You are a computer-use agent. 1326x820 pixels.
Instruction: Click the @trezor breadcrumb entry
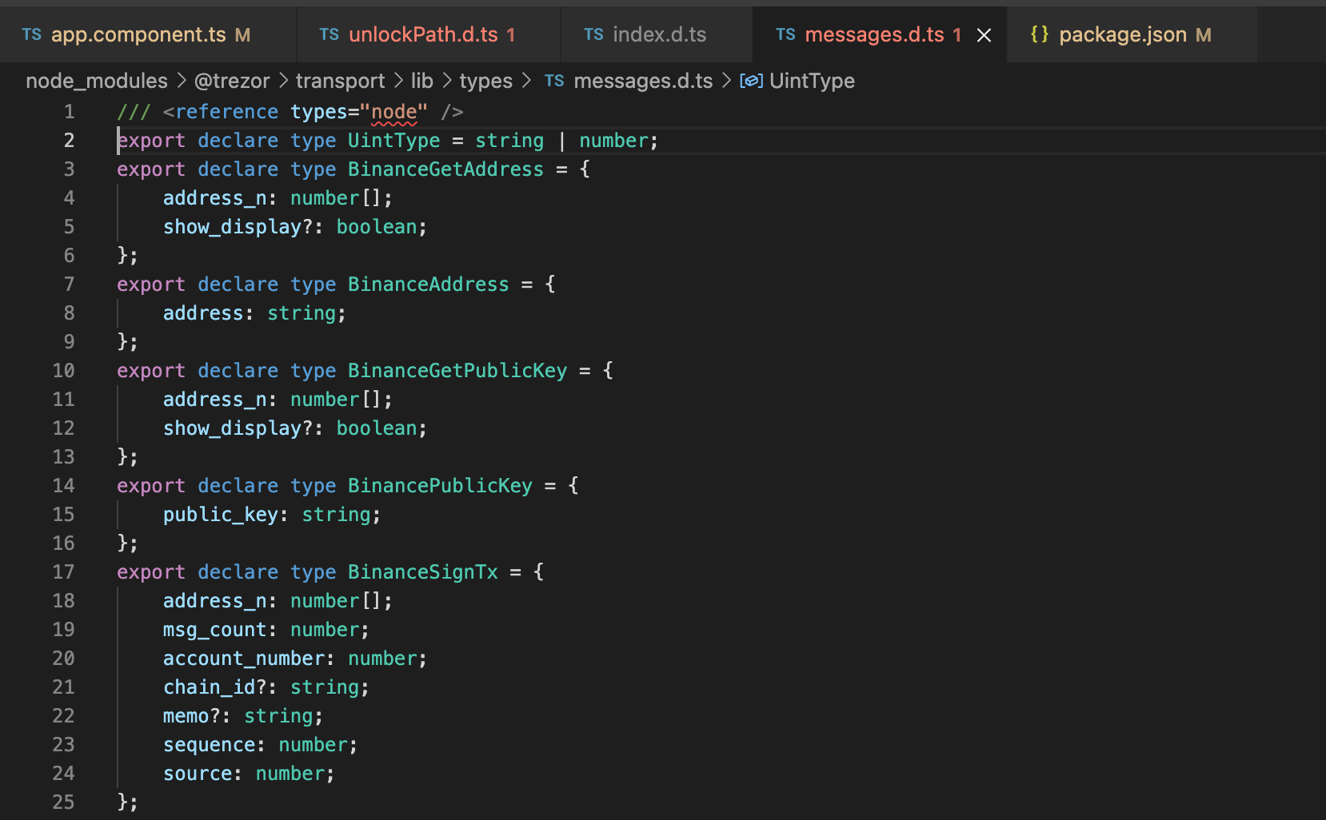pos(230,81)
